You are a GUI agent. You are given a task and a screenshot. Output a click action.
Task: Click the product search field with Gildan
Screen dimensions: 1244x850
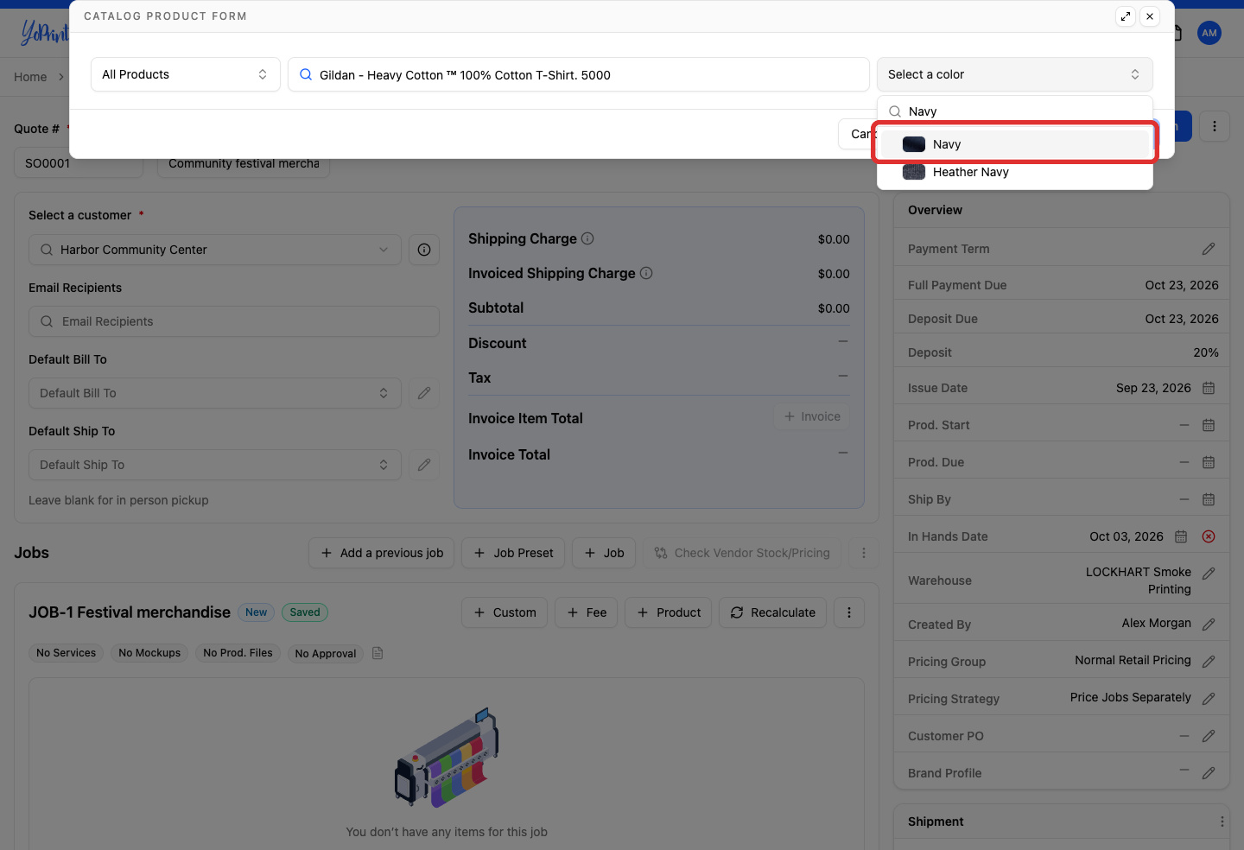[x=578, y=74]
